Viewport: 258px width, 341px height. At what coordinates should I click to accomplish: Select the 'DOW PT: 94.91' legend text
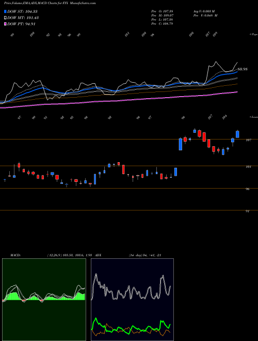21,24
